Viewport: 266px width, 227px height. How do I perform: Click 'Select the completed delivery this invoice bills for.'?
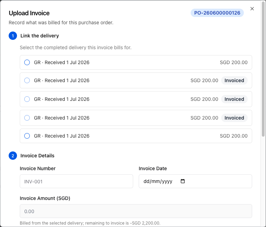[76, 47]
